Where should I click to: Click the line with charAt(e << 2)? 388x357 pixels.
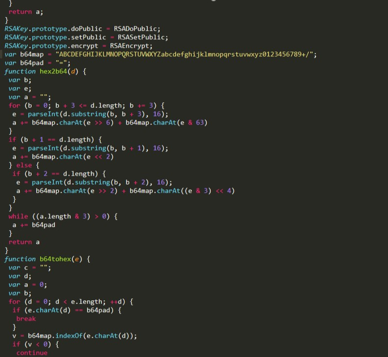(x=63, y=157)
